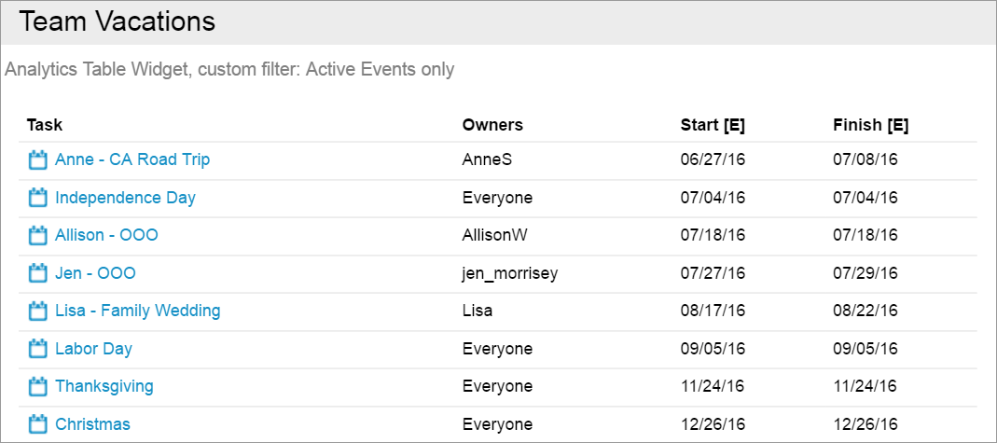Open the Independence Day event link

pyautogui.click(x=125, y=198)
